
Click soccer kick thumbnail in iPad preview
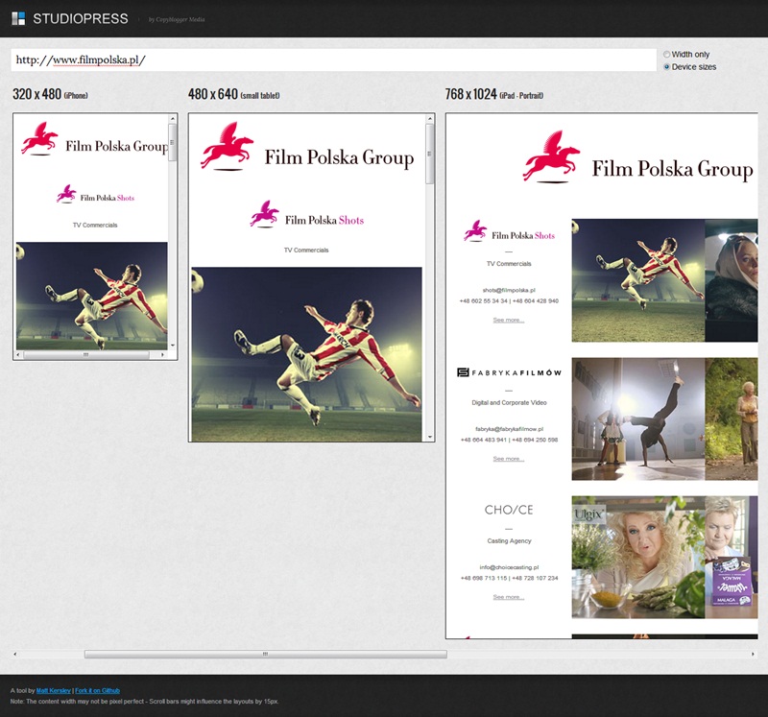638,280
